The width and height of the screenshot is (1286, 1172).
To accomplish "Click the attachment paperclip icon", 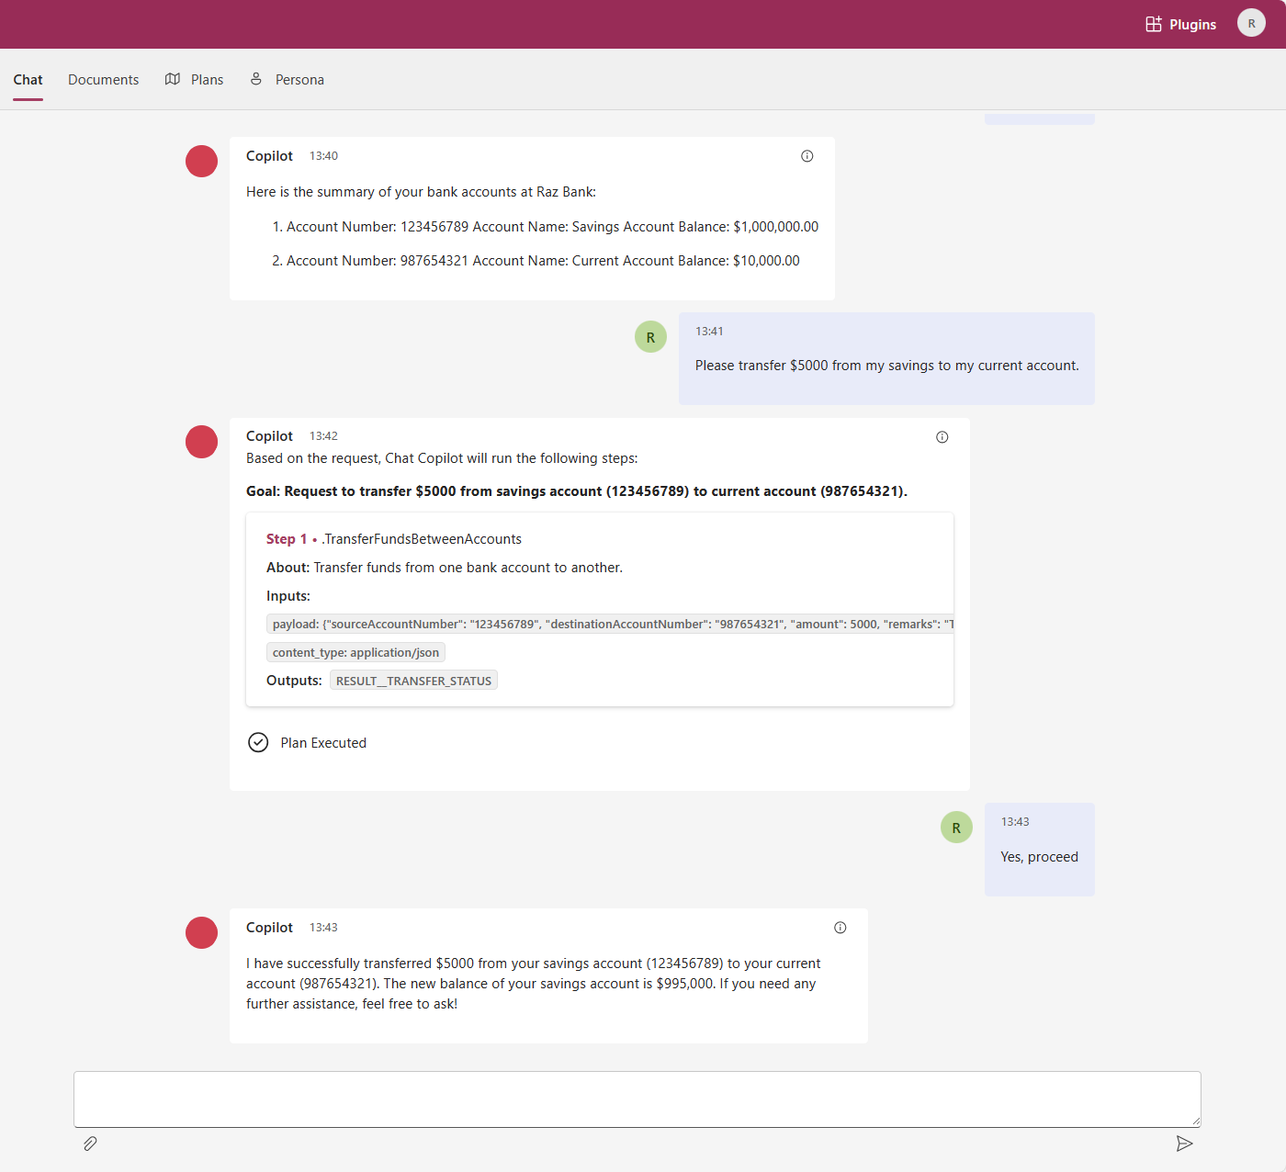I will coord(90,1144).
